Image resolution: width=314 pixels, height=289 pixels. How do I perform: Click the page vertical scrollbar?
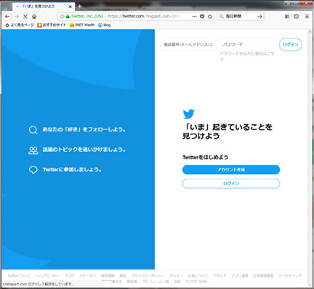(x=310, y=158)
